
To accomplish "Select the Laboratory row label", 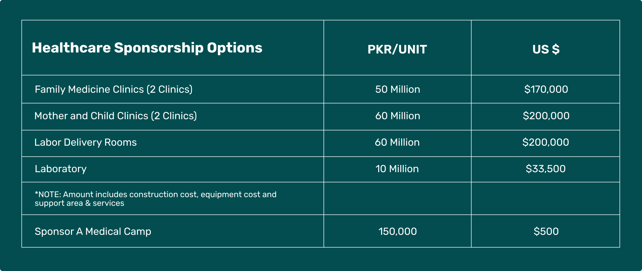I will click(x=61, y=169).
